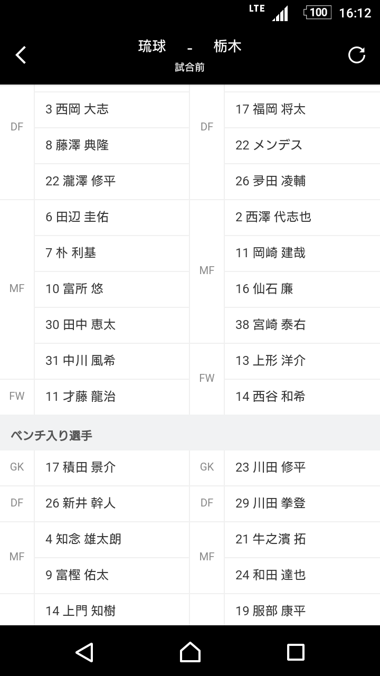Tap the back arrow icon
380x676 pixels.
(x=21, y=55)
